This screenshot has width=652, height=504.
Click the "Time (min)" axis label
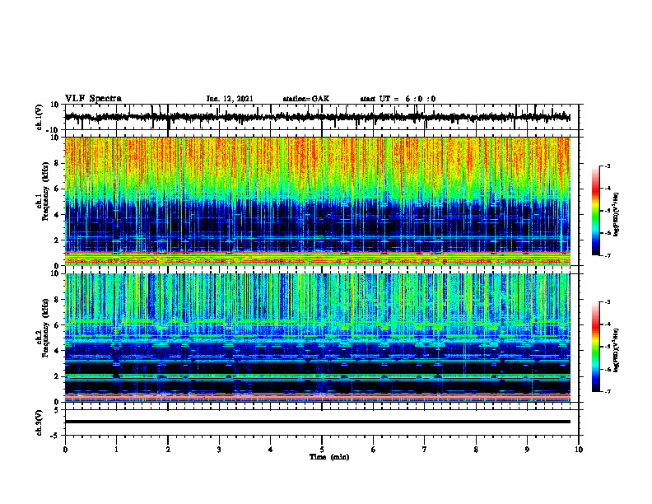329,457
